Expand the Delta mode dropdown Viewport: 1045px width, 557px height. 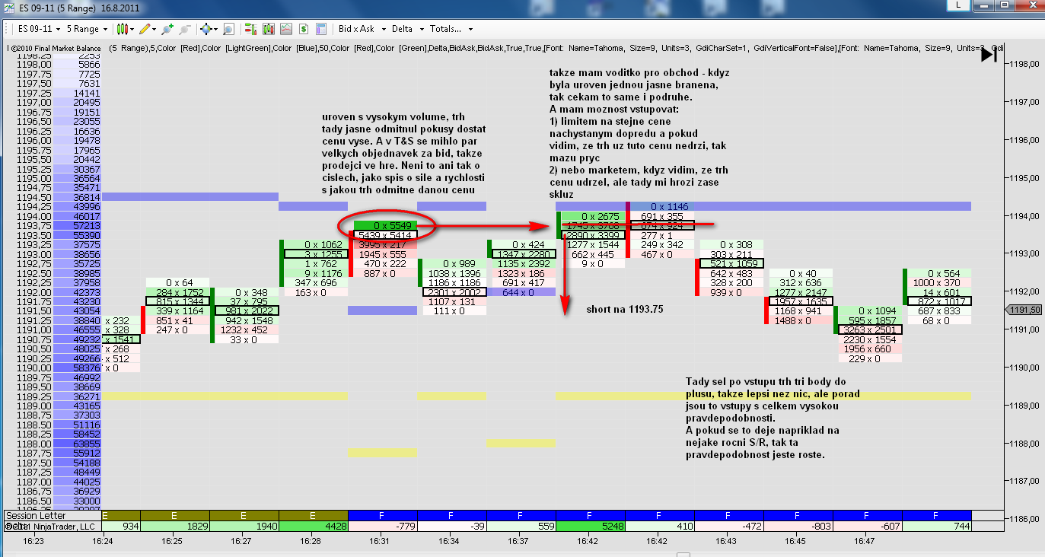[x=406, y=29]
